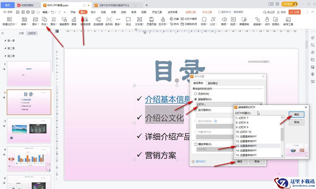This screenshot has width=316, height=189.
Task: Select the 无动作(N) radio button
Action: (196, 94)
